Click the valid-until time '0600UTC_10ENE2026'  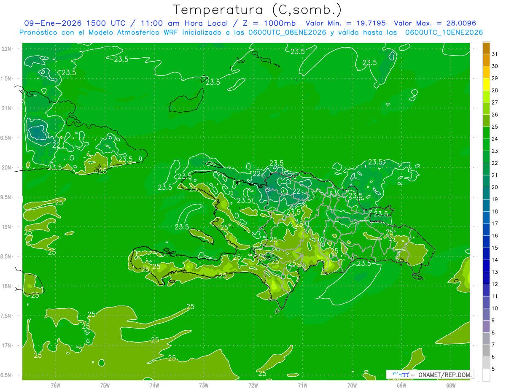[x=444, y=32]
